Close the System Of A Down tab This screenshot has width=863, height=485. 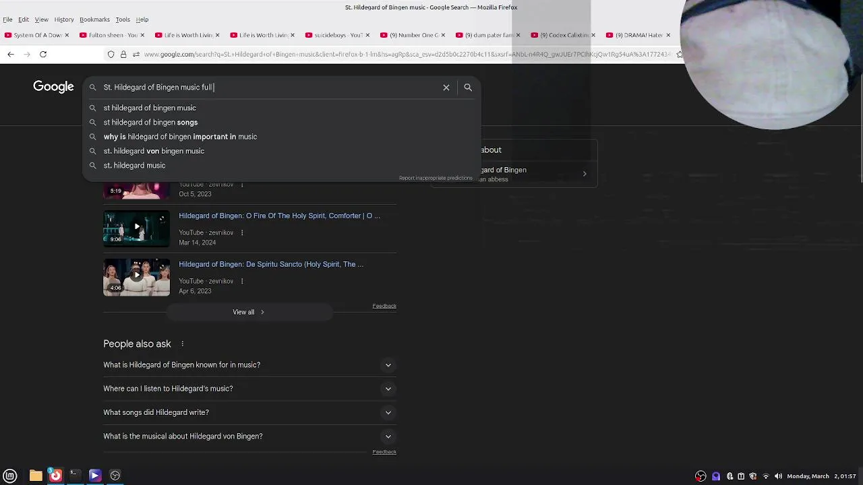[x=66, y=35]
